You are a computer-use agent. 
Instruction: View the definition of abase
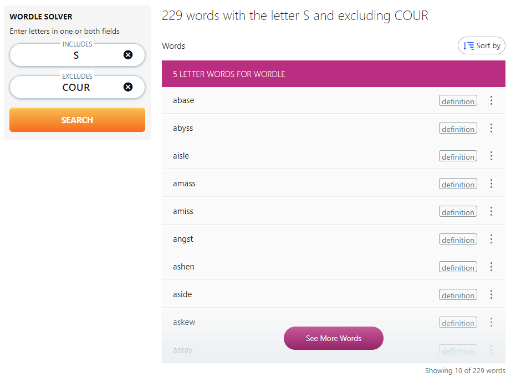pos(458,100)
